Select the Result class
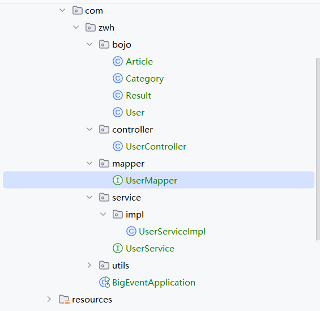The image size is (320, 311). coord(138,96)
